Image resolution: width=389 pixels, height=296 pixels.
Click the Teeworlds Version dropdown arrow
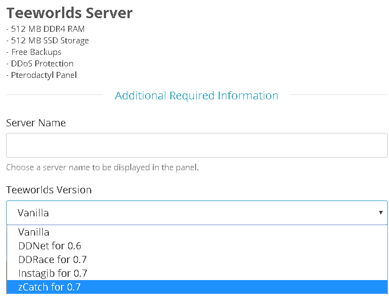381,213
